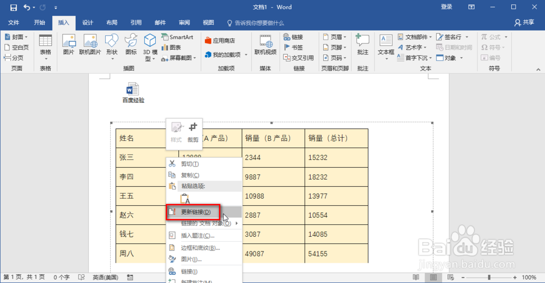
Task: Click 裁剪 crop in the mini toolbar
Action: tap(192, 132)
